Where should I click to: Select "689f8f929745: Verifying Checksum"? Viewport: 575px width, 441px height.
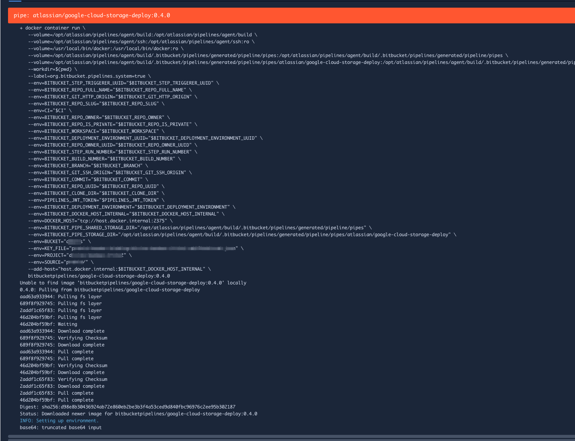pos(64,338)
